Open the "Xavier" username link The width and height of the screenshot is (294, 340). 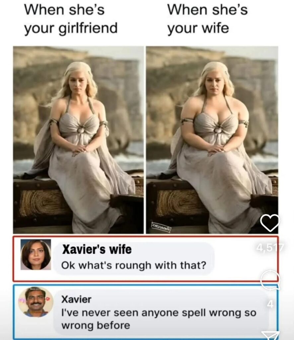point(76,299)
